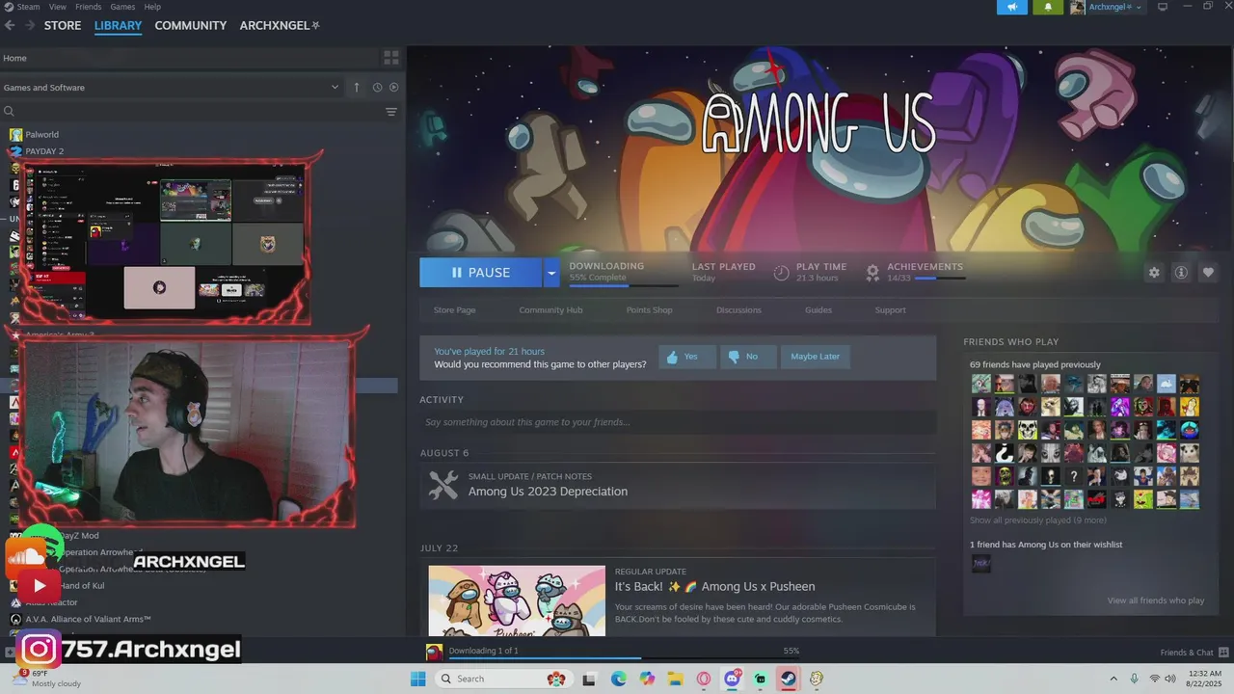
Task: Pause the Among Us download
Action: pos(480,273)
